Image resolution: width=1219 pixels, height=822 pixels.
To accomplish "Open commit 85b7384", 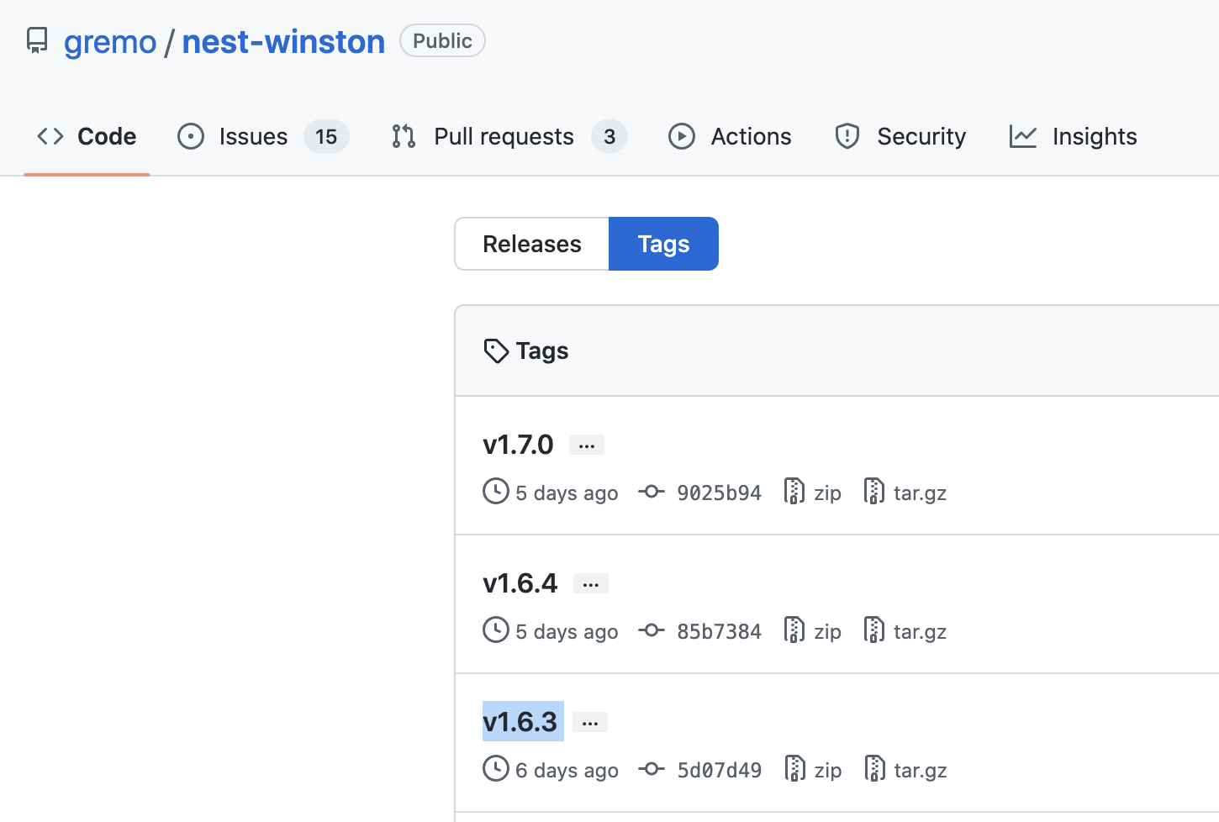I will pos(719,631).
